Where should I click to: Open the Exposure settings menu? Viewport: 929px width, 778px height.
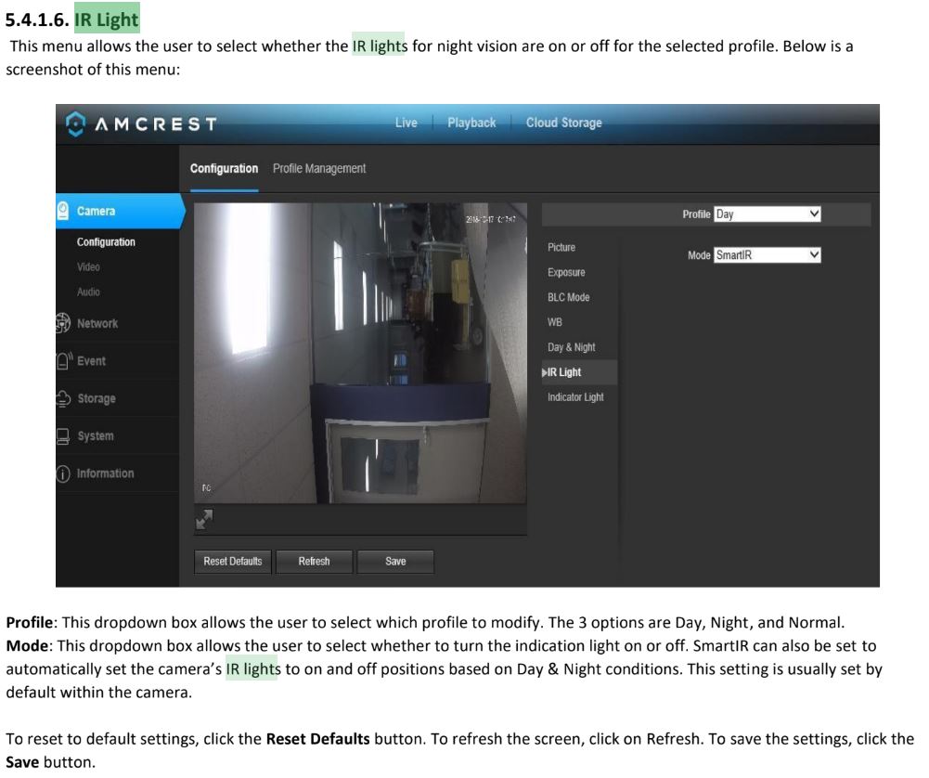566,272
